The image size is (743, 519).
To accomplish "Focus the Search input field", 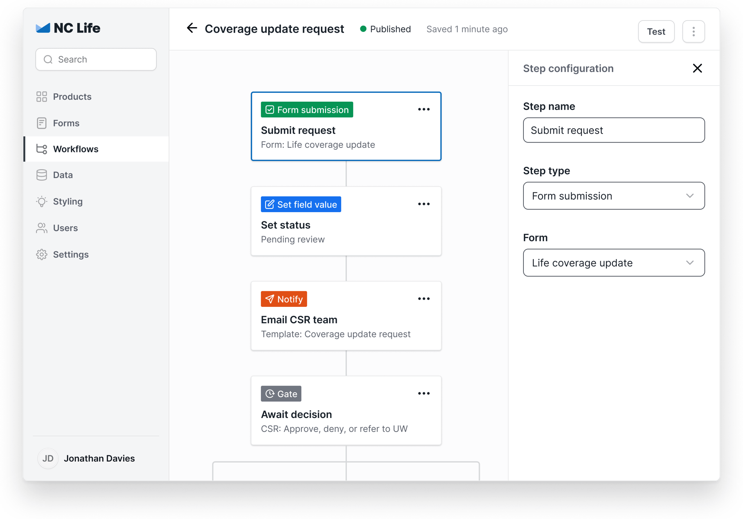I will 96,59.
